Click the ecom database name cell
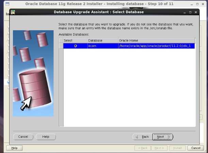 point(103,46)
